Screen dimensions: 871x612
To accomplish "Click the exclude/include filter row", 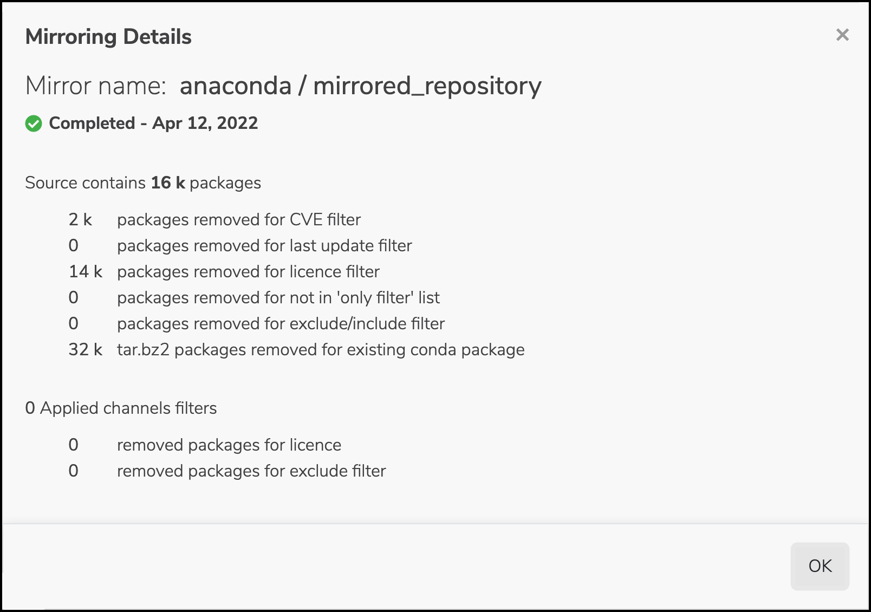I will click(257, 323).
